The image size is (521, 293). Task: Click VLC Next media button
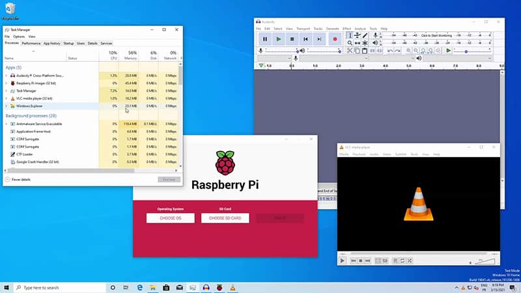pos(367,261)
